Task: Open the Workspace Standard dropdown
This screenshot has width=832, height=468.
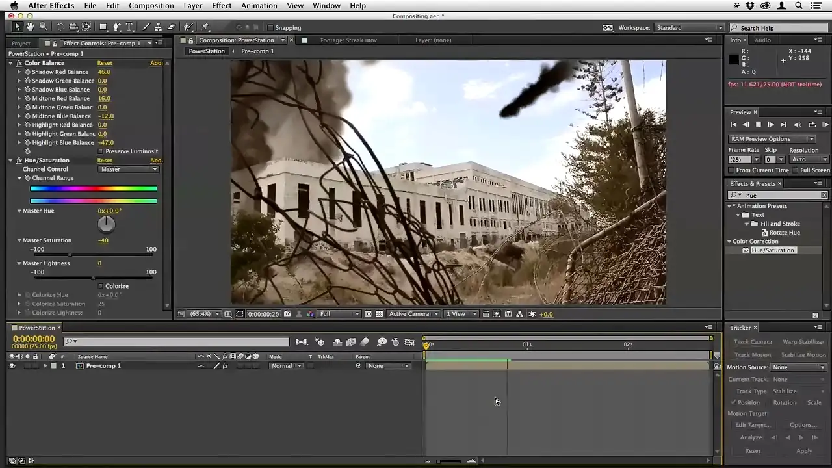Action: tap(689, 28)
